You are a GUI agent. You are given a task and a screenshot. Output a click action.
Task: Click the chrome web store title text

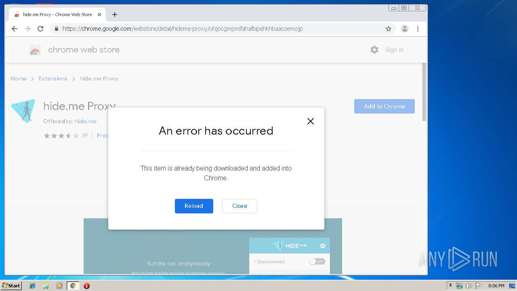coord(84,50)
